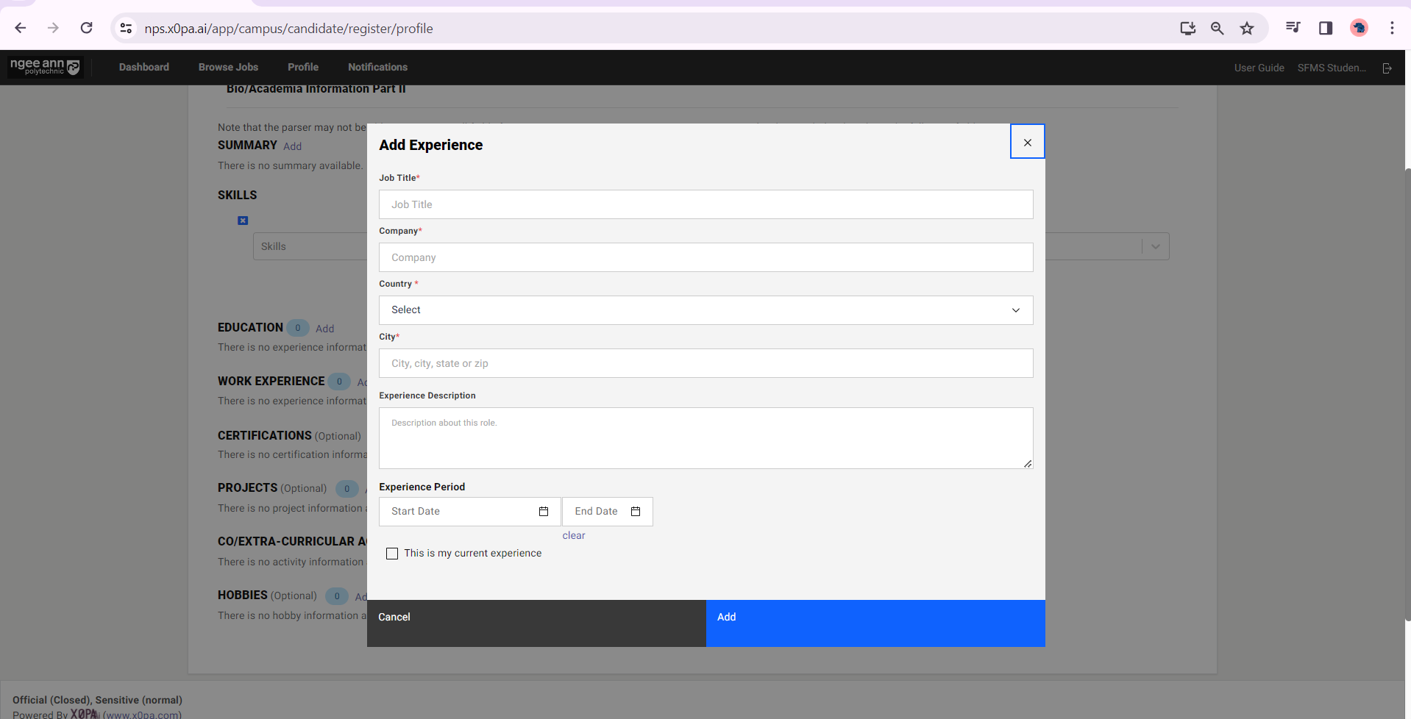Viewport: 1411px width, 719px height.
Task: Go to the Dashboard menu item
Action: pyautogui.click(x=144, y=67)
